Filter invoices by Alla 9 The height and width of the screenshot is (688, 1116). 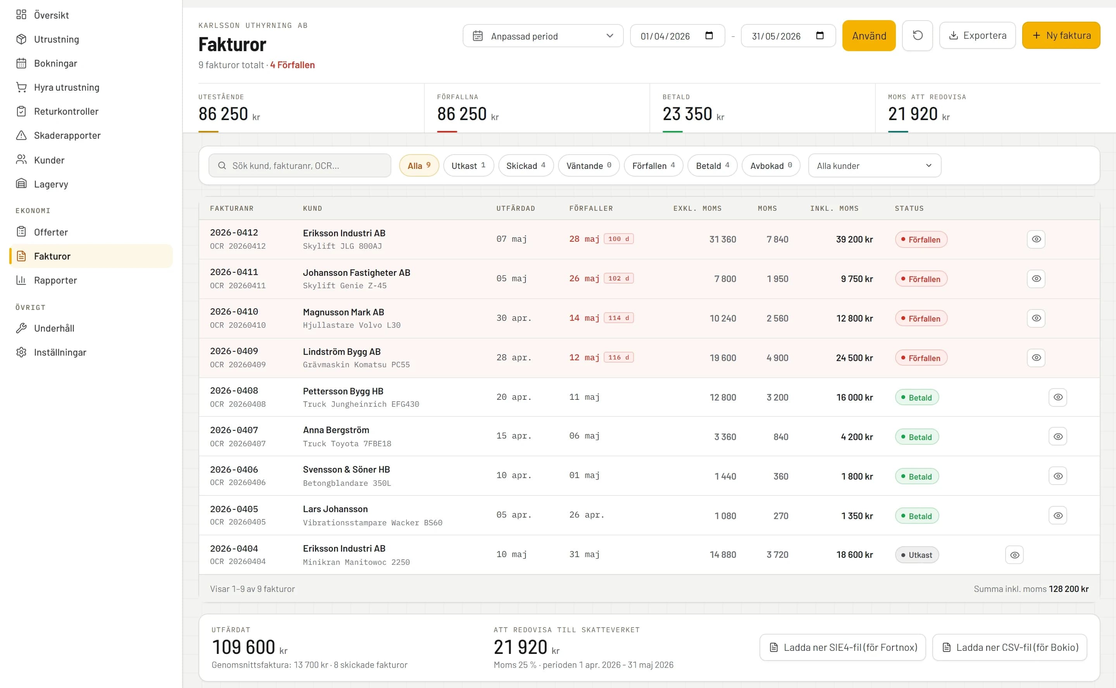[x=419, y=166]
